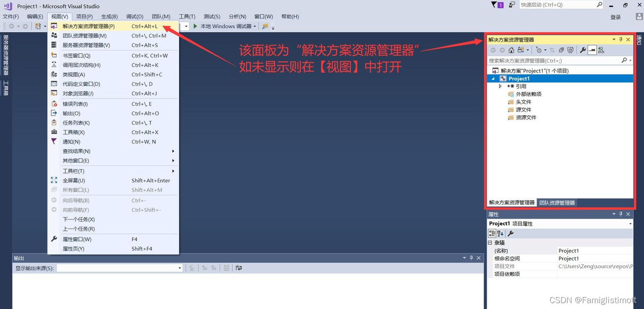This screenshot has width=644, height=309.
Task: Pin the 输出 Output panel
Action: tap(472, 258)
